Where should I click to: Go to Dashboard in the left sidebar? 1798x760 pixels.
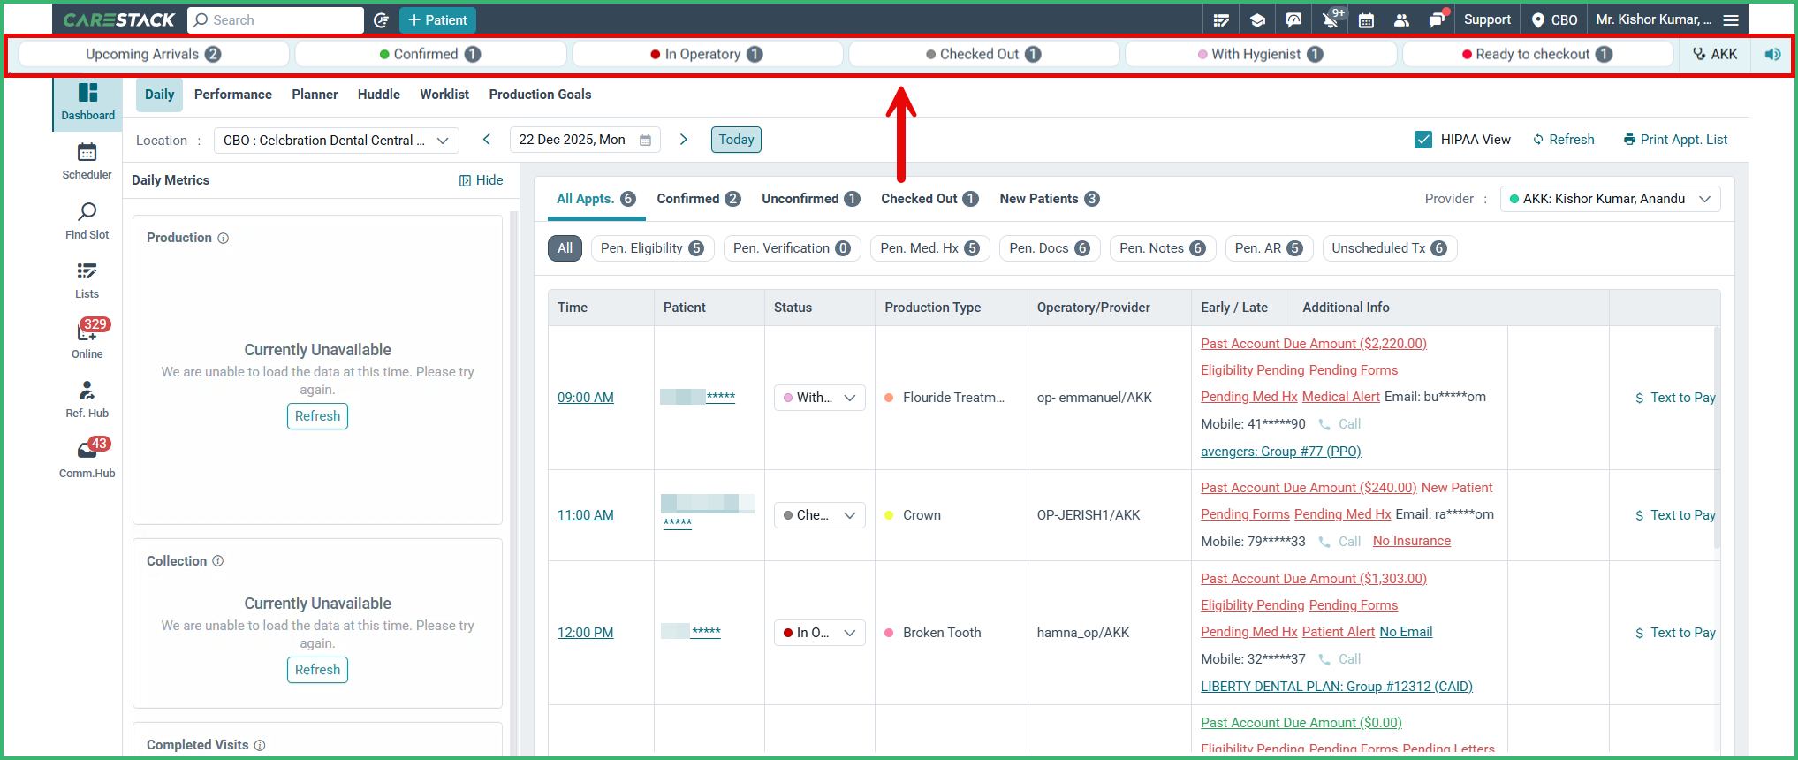tap(87, 103)
